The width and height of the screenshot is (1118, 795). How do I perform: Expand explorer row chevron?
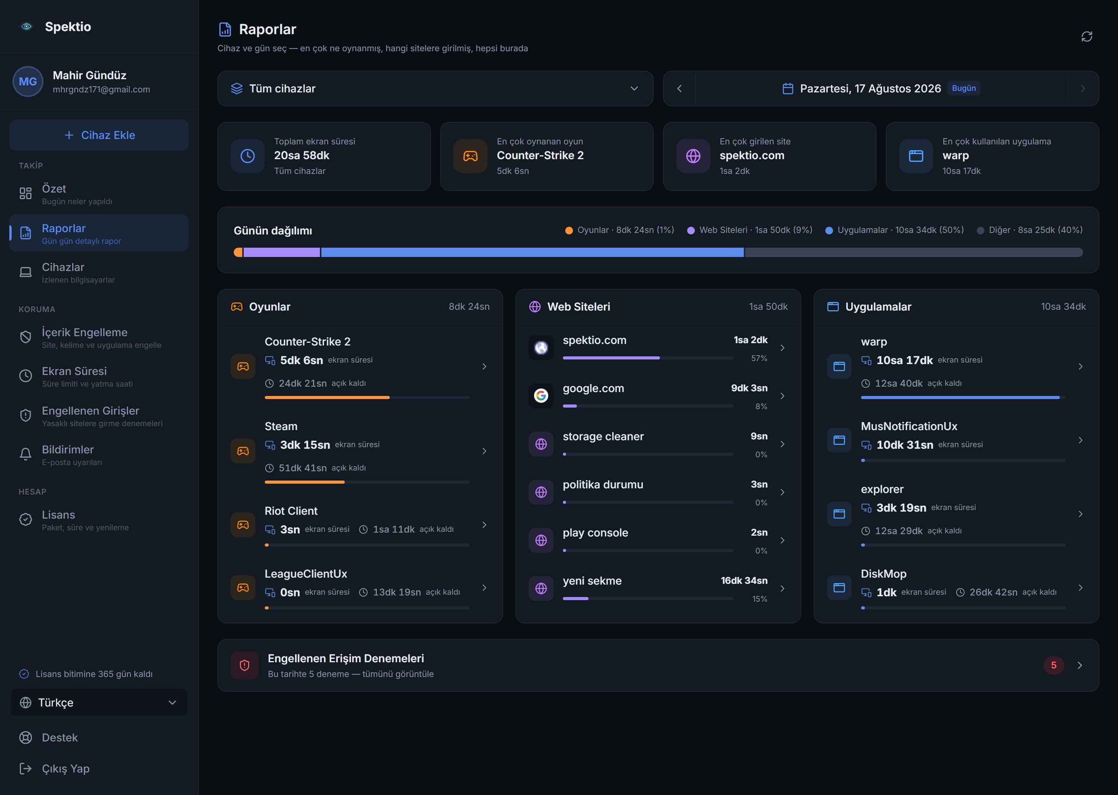pyautogui.click(x=1080, y=514)
